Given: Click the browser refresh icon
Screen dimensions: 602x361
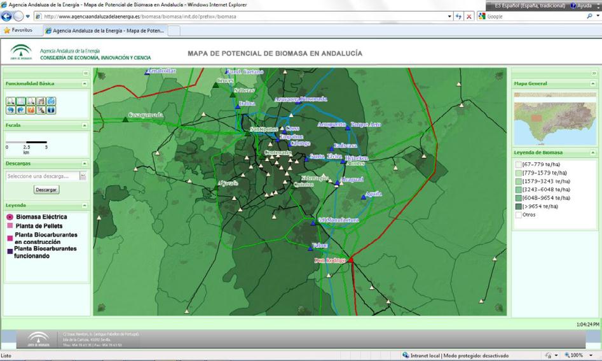Looking at the screenshot, I should pos(458,17).
